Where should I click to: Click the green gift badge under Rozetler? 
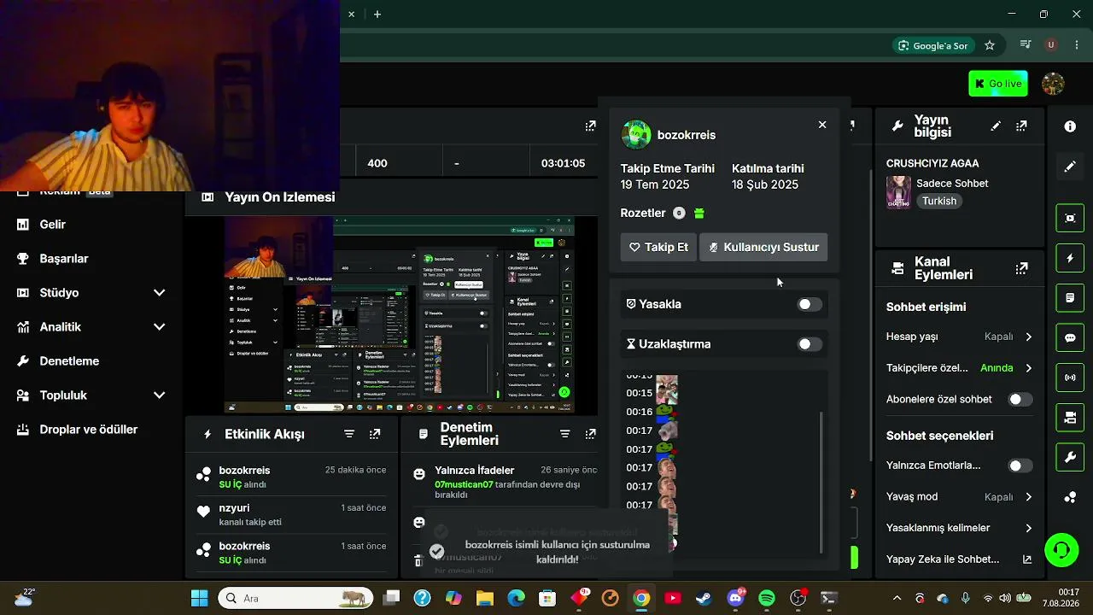point(699,214)
